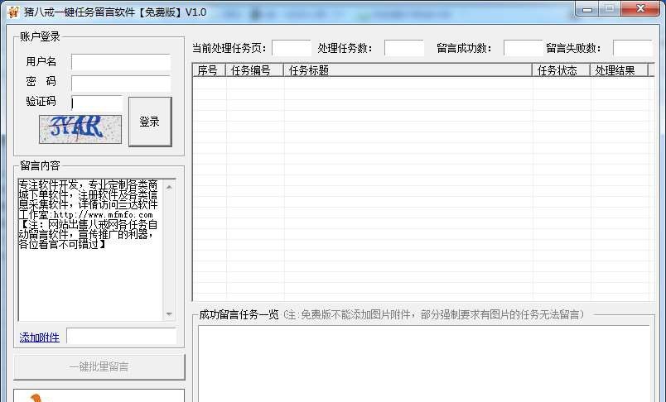
Task: Maximize the window
Action: click(610, 9)
